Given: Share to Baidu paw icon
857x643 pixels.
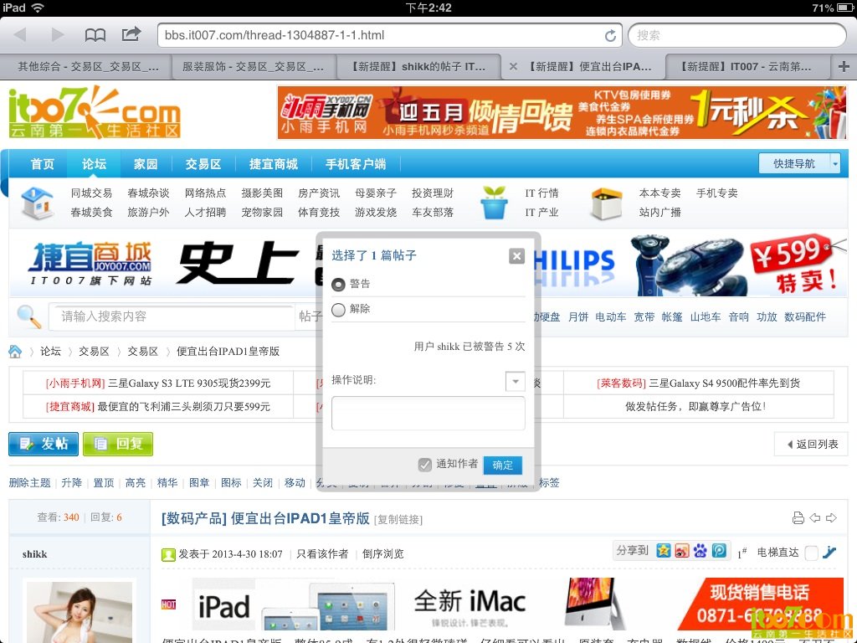Looking at the screenshot, I should coord(700,551).
